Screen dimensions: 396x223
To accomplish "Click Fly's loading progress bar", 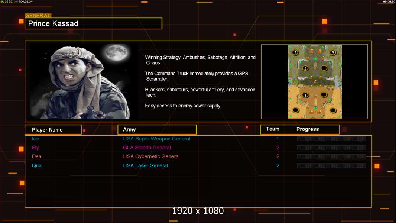I will (331, 148).
